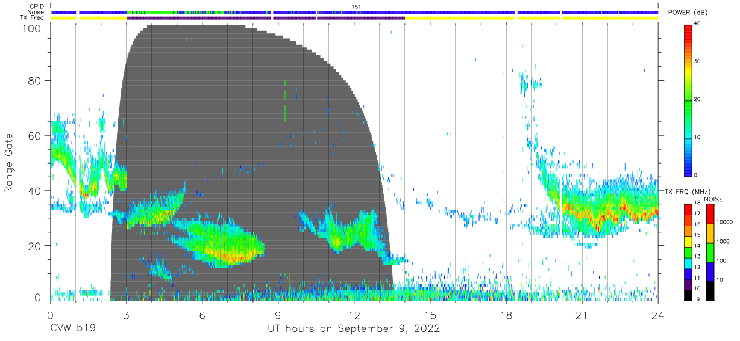This screenshot has width=740, height=341.
Task: Click x-axis tick label '21'
Action: (582, 315)
